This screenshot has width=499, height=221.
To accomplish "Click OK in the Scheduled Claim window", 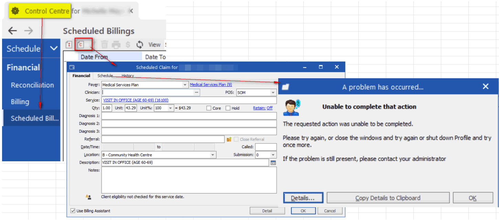I will pyautogui.click(x=303, y=211).
